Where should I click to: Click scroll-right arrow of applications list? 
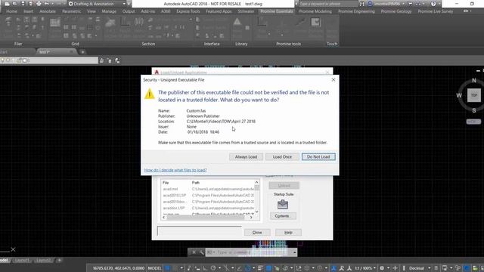[251, 218]
